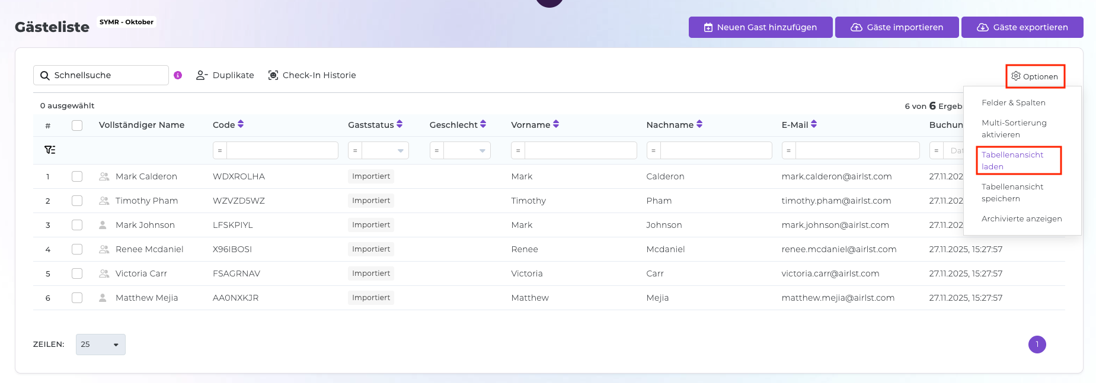Sort the Gaststatus column

(x=400, y=124)
